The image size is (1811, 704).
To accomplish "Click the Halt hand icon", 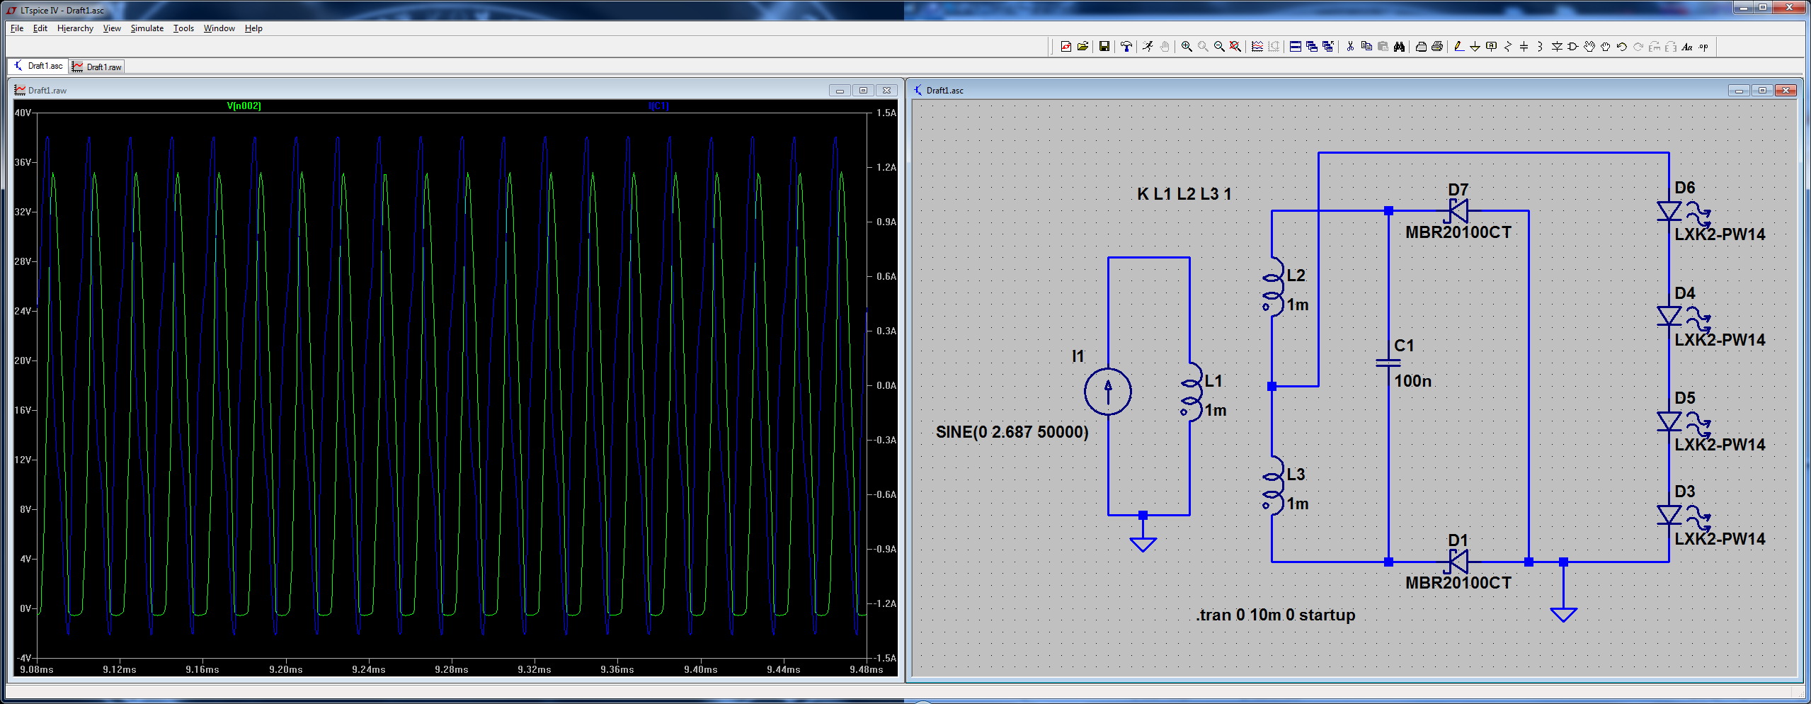I will 1165,47.
